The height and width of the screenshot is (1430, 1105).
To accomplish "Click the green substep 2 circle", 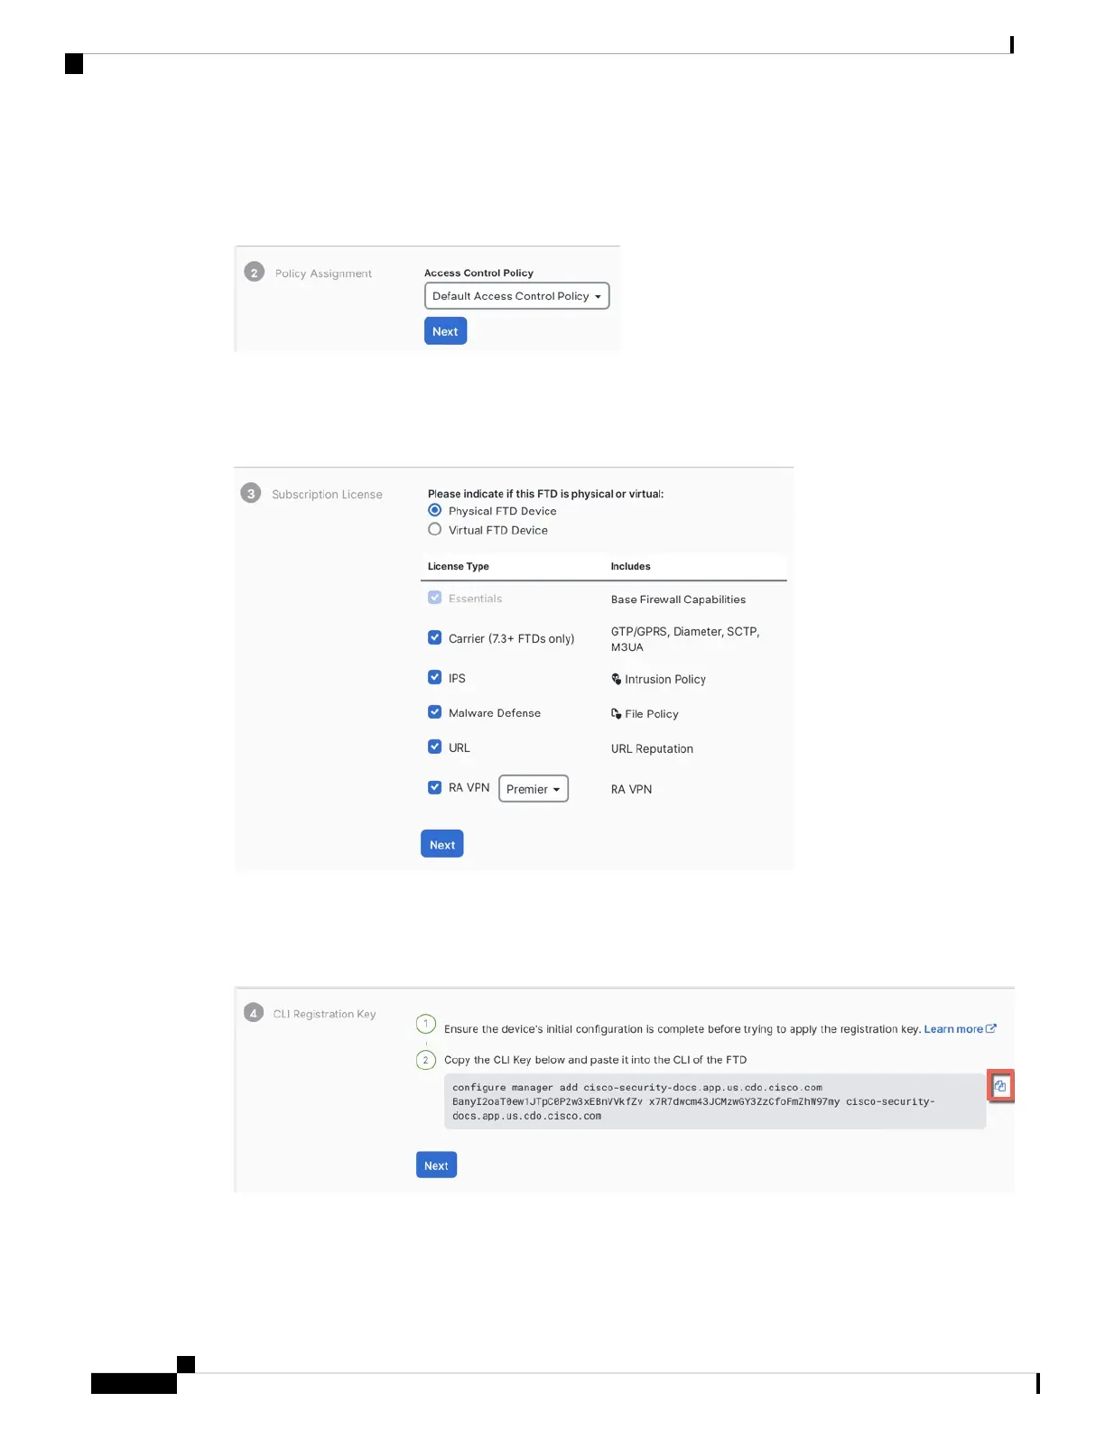I will pos(426,1060).
